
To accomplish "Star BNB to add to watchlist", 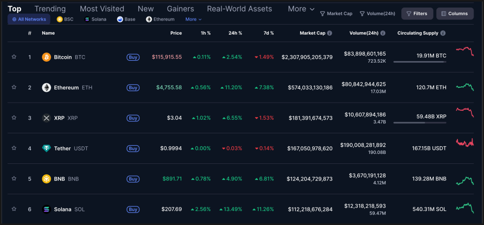I will click(x=14, y=178).
